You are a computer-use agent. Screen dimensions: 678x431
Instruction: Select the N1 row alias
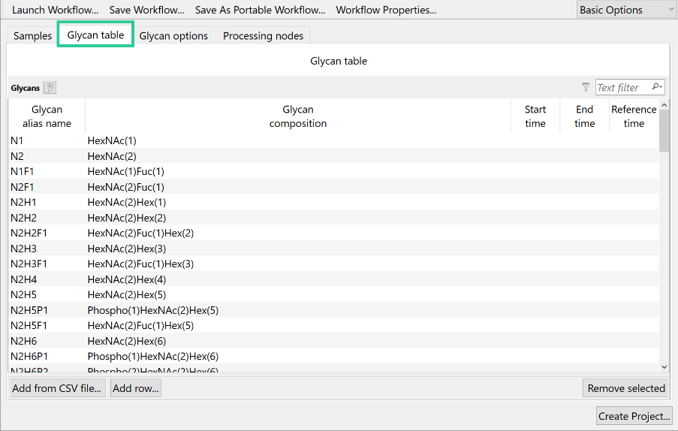click(x=17, y=140)
